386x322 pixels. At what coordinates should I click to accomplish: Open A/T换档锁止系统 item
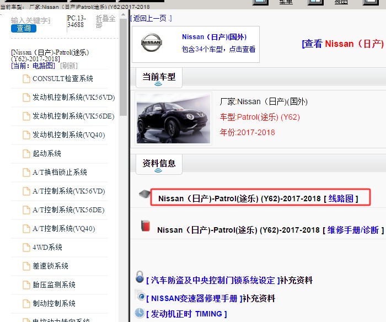(60, 172)
